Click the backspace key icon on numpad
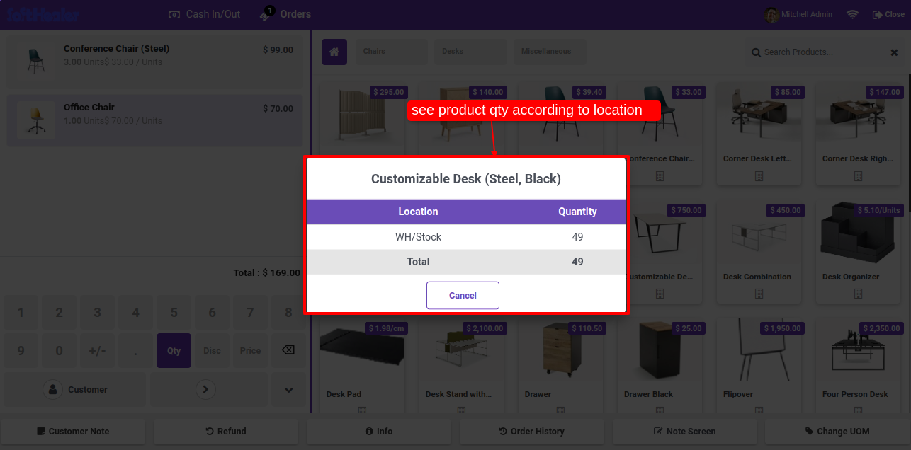This screenshot has width=911, height=450. 288,350
